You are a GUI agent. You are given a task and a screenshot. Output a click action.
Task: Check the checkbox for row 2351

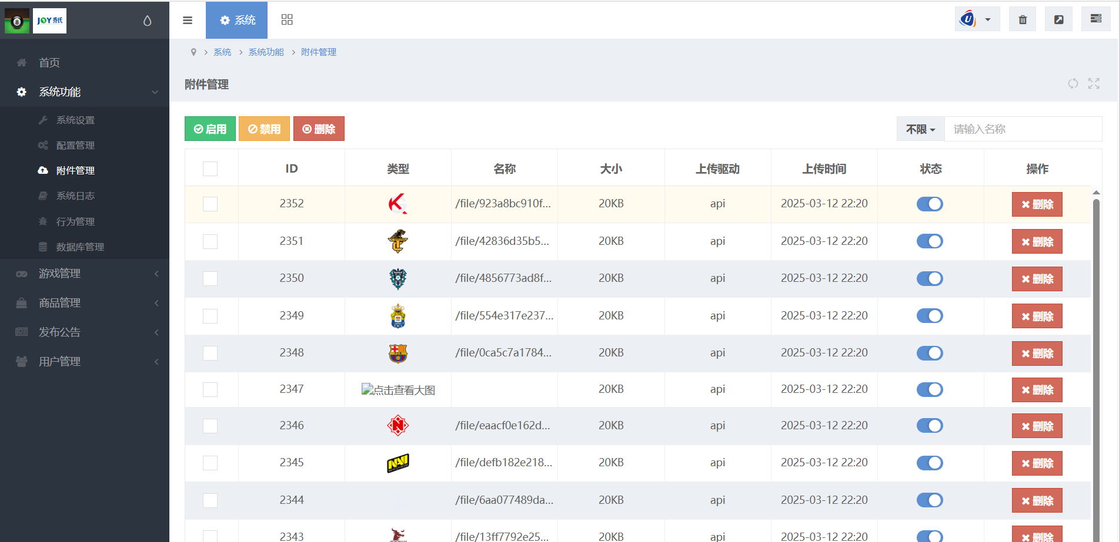click(x=210, y=241)
